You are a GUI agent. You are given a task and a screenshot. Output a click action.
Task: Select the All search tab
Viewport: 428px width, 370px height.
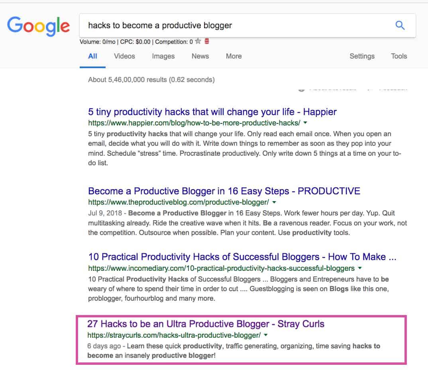click(92, 56)
